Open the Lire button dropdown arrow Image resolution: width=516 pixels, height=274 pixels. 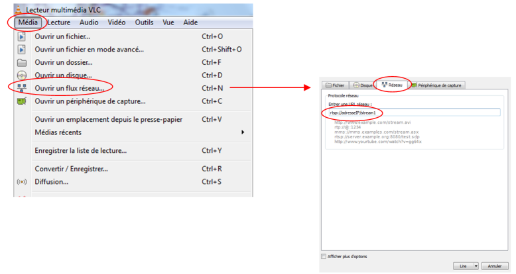coord(476,266)
